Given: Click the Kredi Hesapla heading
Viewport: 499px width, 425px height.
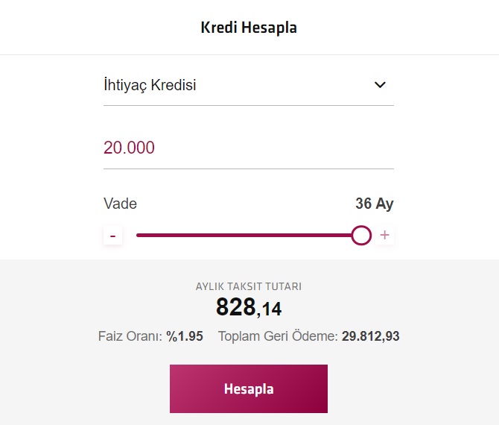Looking at the screenshot, I should 249,28.
